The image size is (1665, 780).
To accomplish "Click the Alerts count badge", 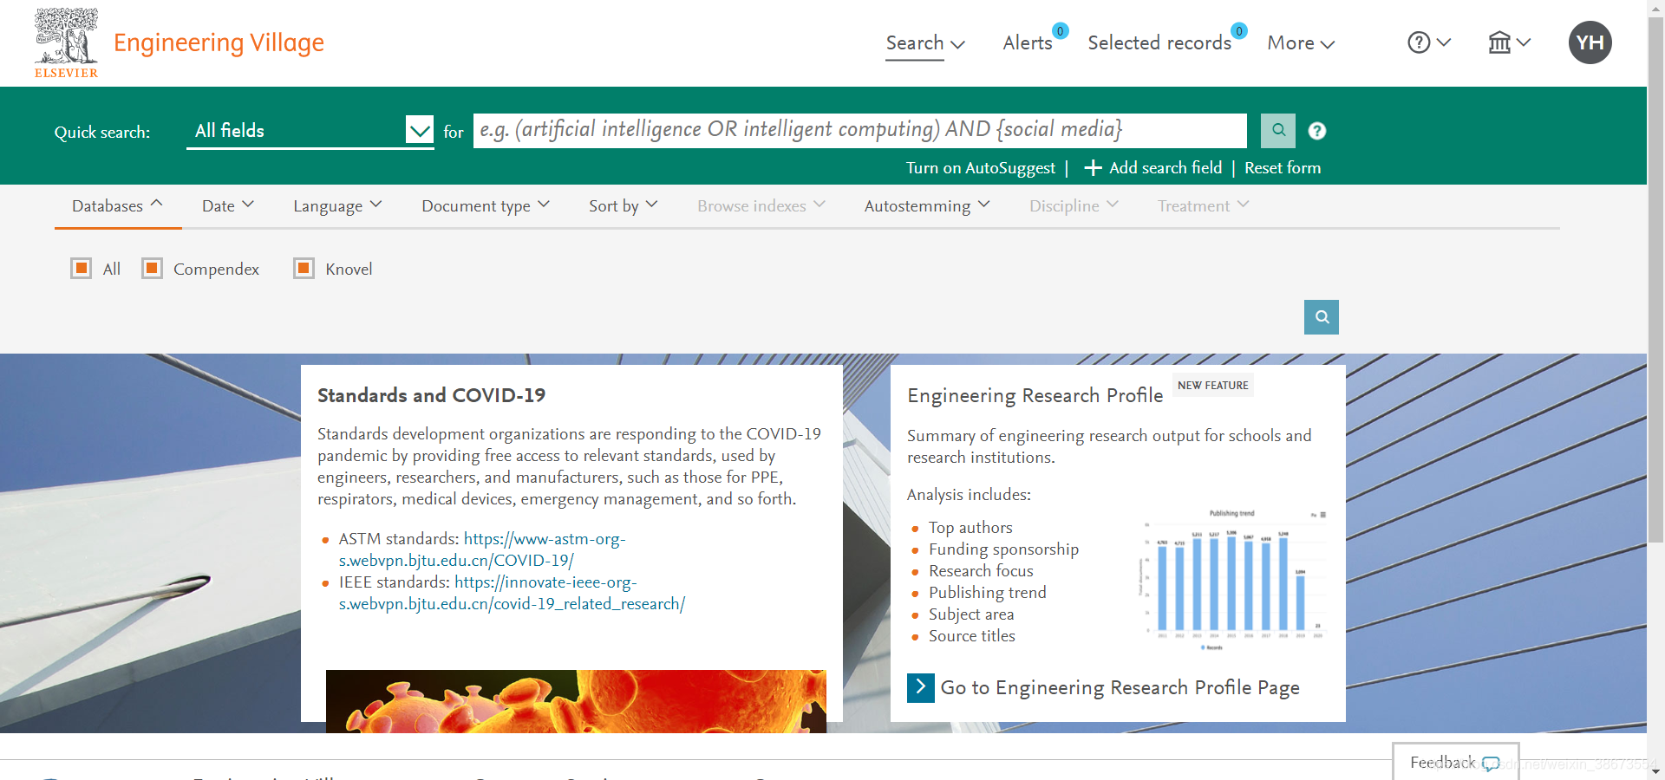I will coord(1060,31).
